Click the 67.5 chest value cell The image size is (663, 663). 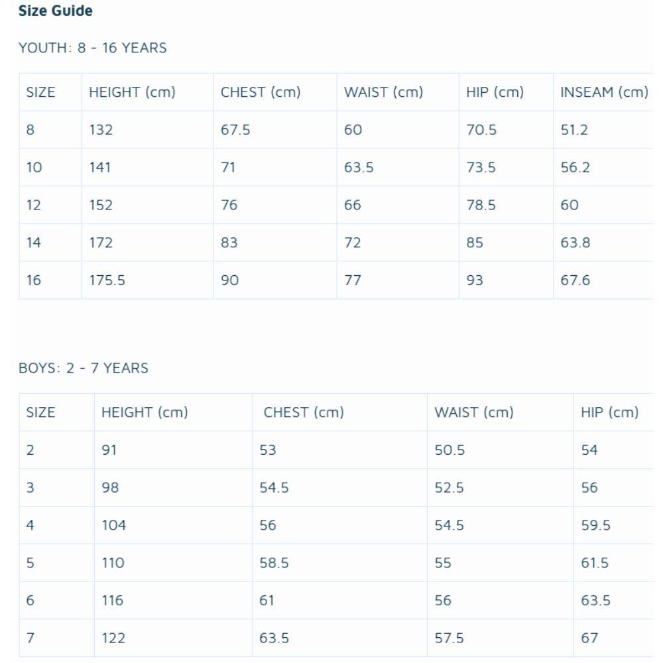[x=275, y=130]
